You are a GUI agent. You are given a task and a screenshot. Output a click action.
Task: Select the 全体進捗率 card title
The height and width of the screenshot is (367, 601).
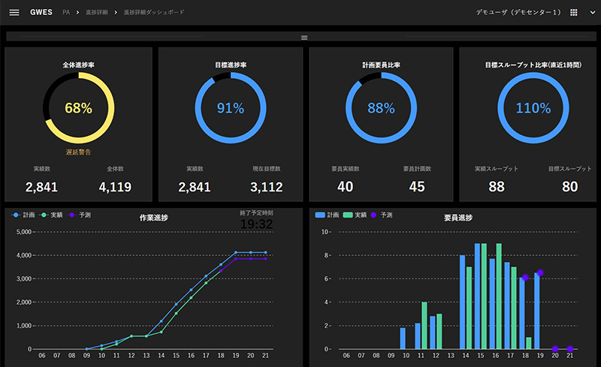78,65
